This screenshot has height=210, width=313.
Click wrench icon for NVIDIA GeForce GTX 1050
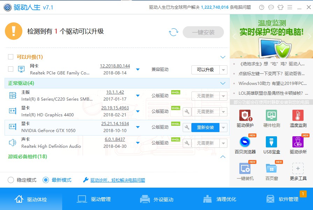pyautogui.click(x=187, y=127)
